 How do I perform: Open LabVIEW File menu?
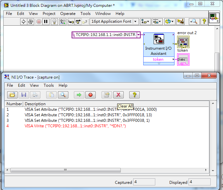click(9, 14)
